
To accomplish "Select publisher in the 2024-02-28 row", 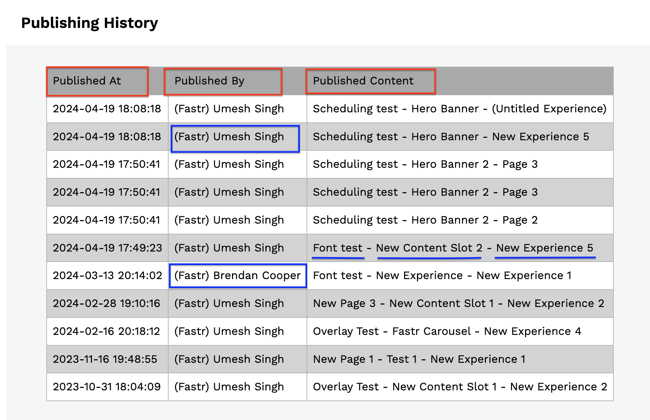I will pos(229,303).
